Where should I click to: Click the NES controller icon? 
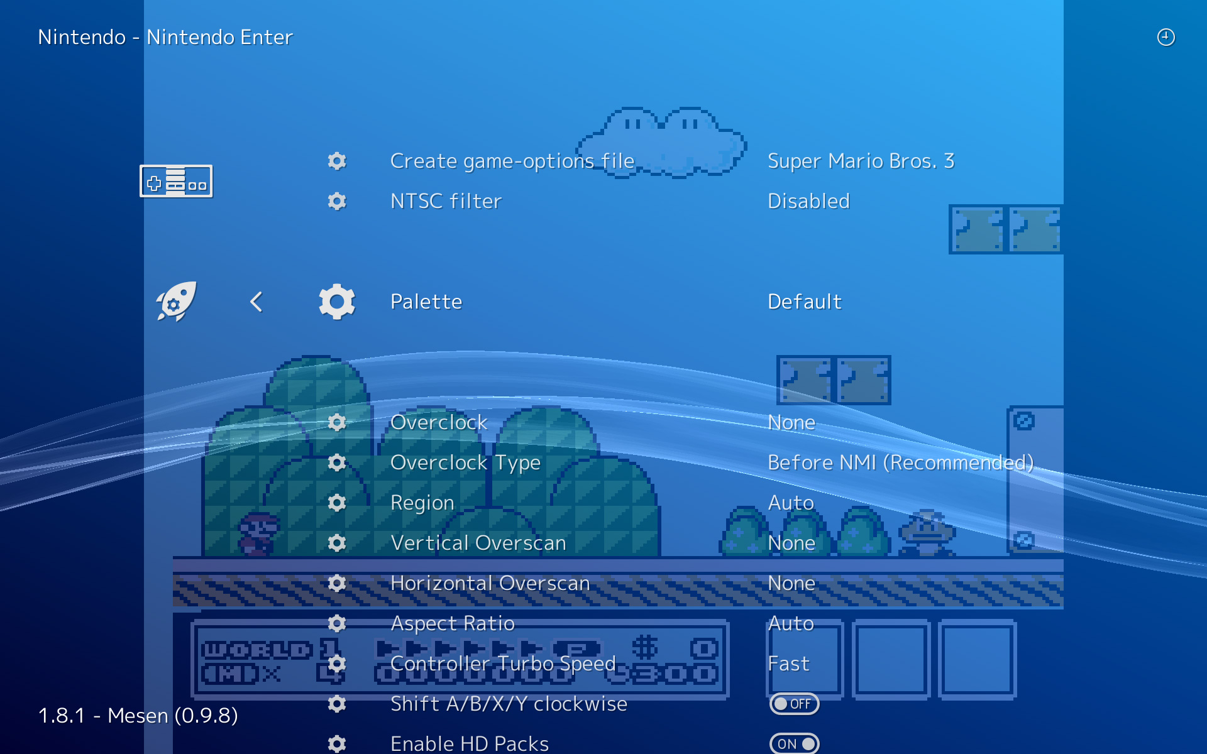pyautogui.click(x=176, y=181)
